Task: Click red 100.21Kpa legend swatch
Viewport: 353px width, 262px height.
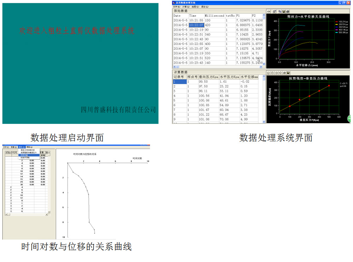Action: (336, 22)
